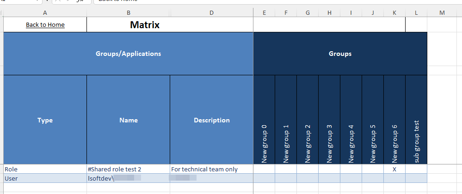The width and height of the screenshot is (462, 194).
Task: Select the Matrix title cell
Action: tap(145, 25)
